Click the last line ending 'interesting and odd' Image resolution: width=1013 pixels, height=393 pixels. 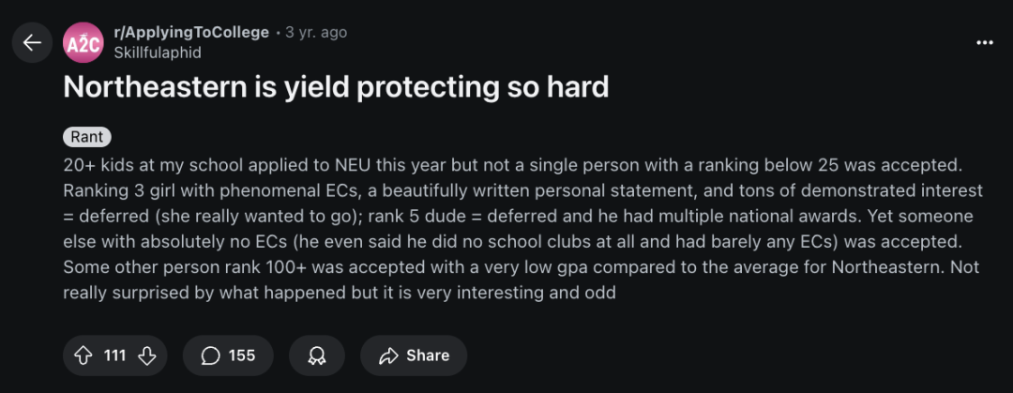(x=340, y=293)
